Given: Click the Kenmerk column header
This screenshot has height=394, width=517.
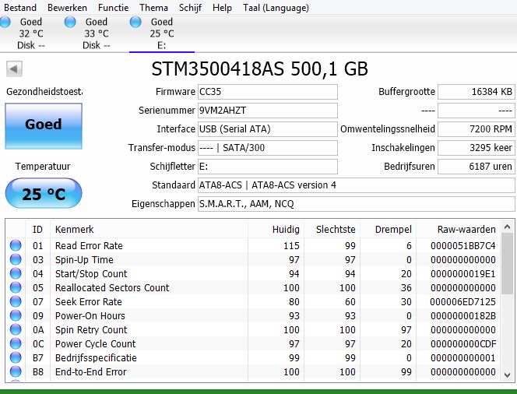Looking at the screenshot, I should 149,229.
